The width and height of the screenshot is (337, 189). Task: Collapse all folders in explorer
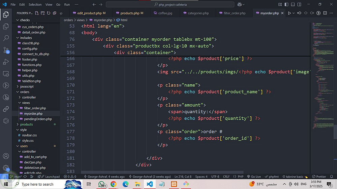(54, 13)
